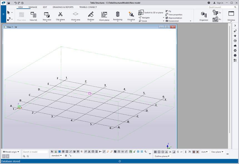The width and height of the screenshot is (239, 164).
Task: Click the Database stored status text
Action: click(x=11, y=161)
